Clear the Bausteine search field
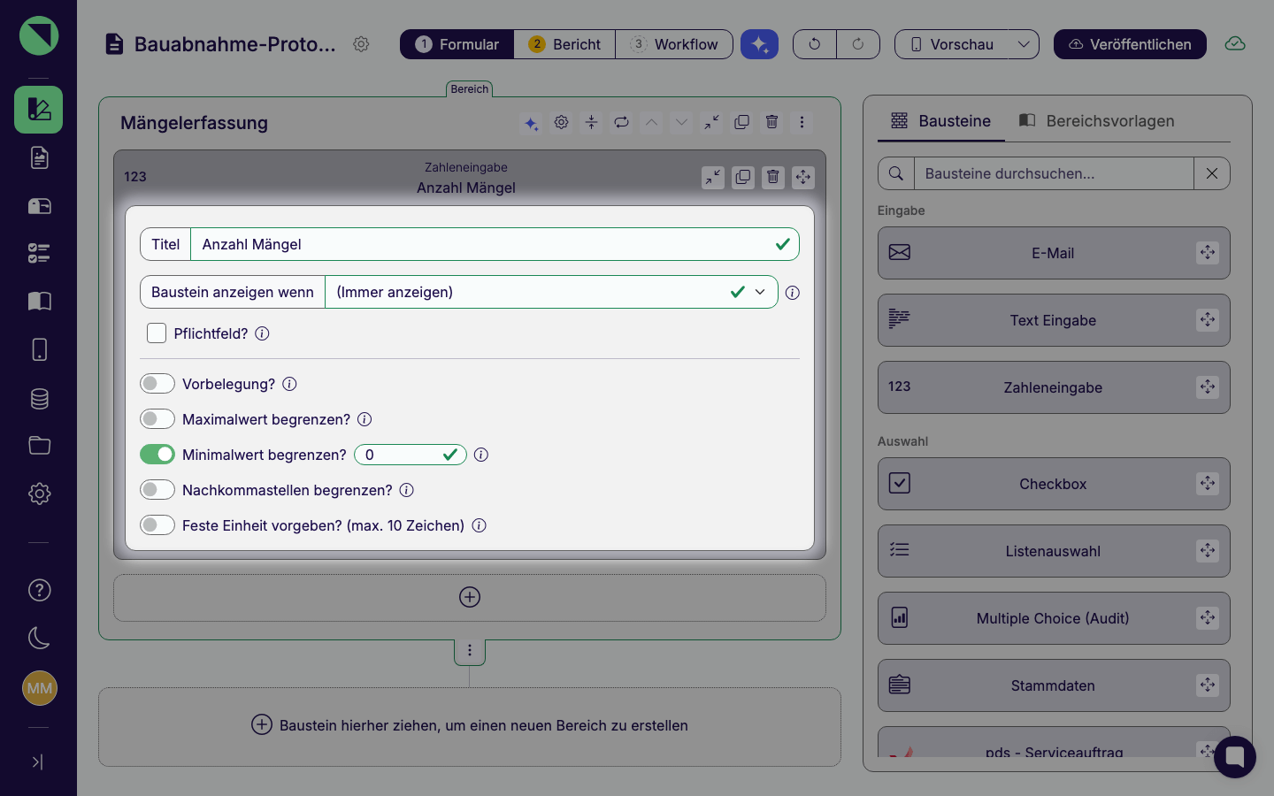 pos(1212,173)
